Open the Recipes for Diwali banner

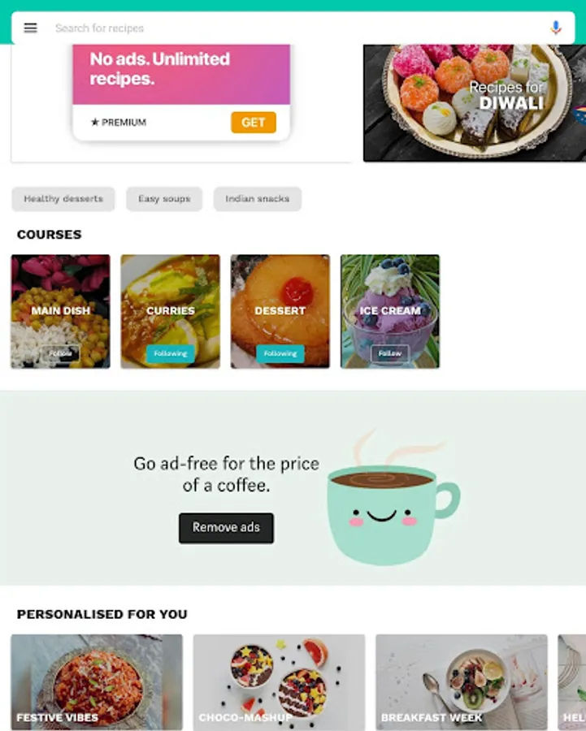tap(475, 103)
